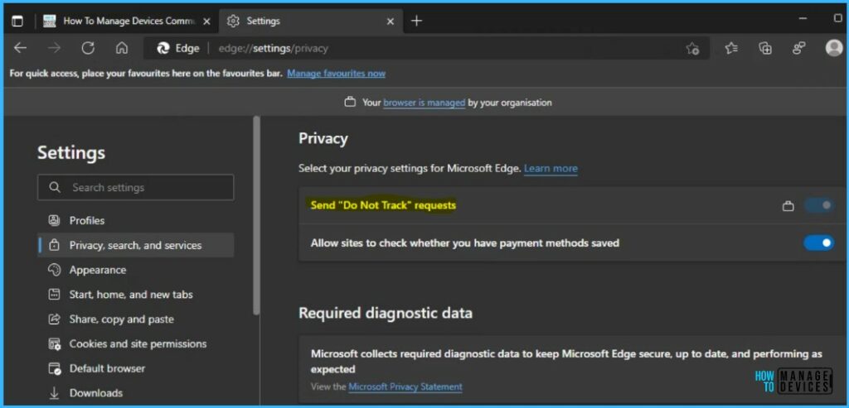
Task: Open Profiles settings section
Action: pos(135,220)
